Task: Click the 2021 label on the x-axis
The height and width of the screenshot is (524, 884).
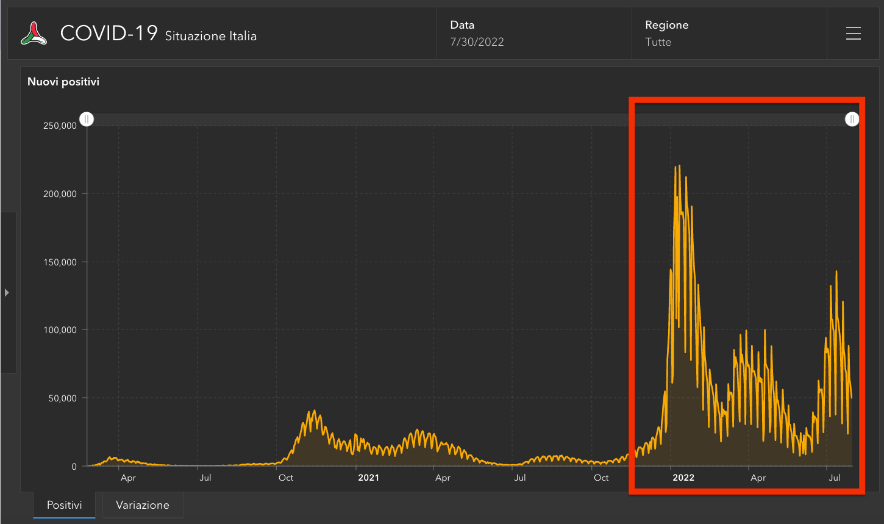Action: pyautogui.click(x=368, y=478)
